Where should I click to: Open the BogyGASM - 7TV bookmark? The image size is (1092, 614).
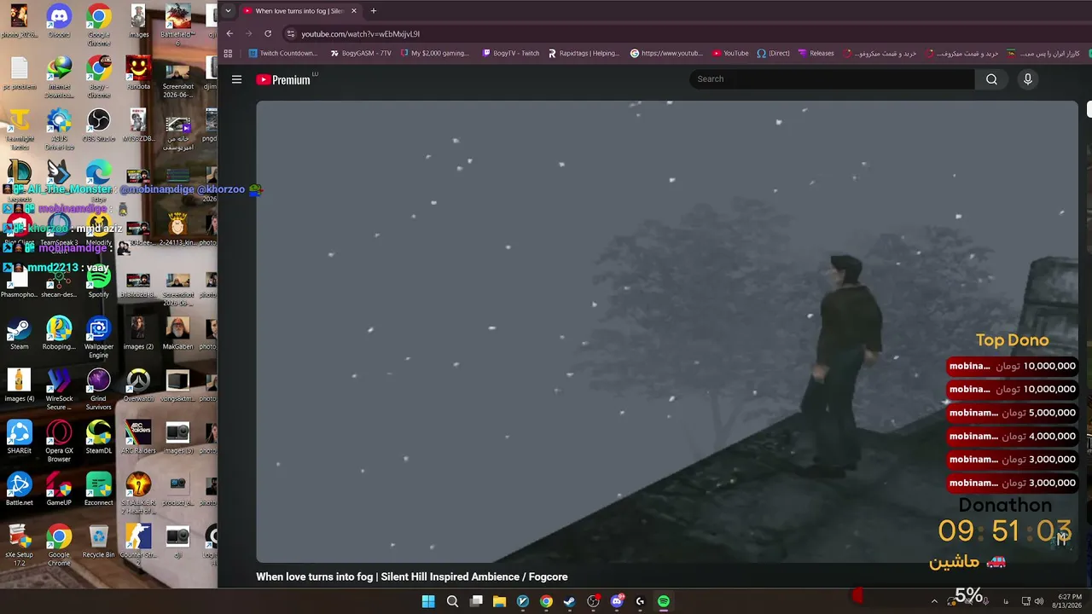point(360,53)
